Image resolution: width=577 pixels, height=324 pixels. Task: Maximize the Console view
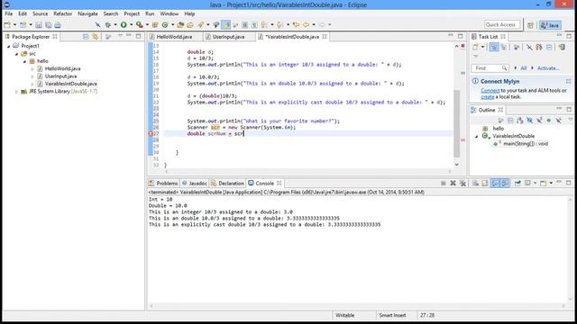point(569,183)
